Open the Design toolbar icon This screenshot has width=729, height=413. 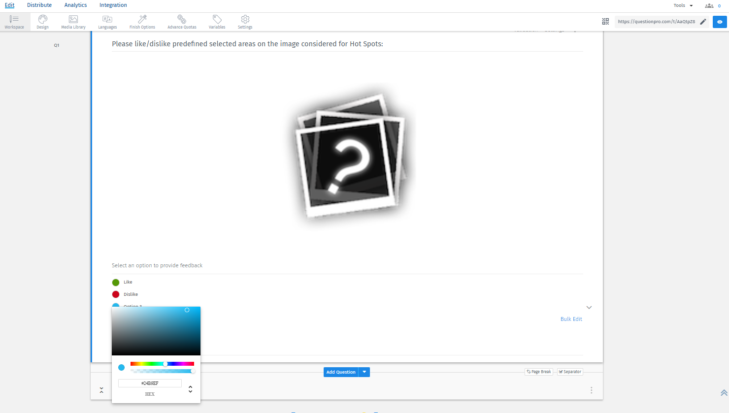point(42,22)
